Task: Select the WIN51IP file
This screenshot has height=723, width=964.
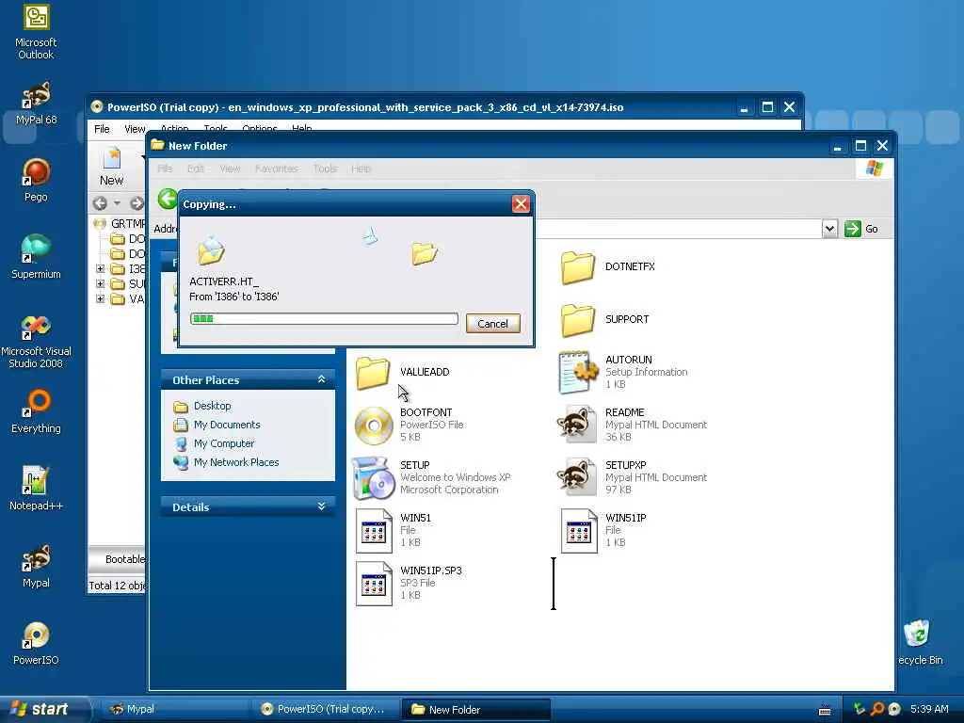Action: [603, 531]
